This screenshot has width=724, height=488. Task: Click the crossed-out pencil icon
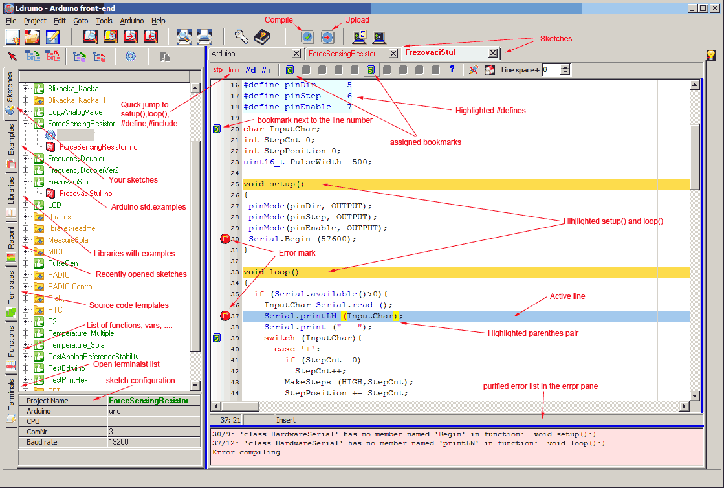coord(473,70)
